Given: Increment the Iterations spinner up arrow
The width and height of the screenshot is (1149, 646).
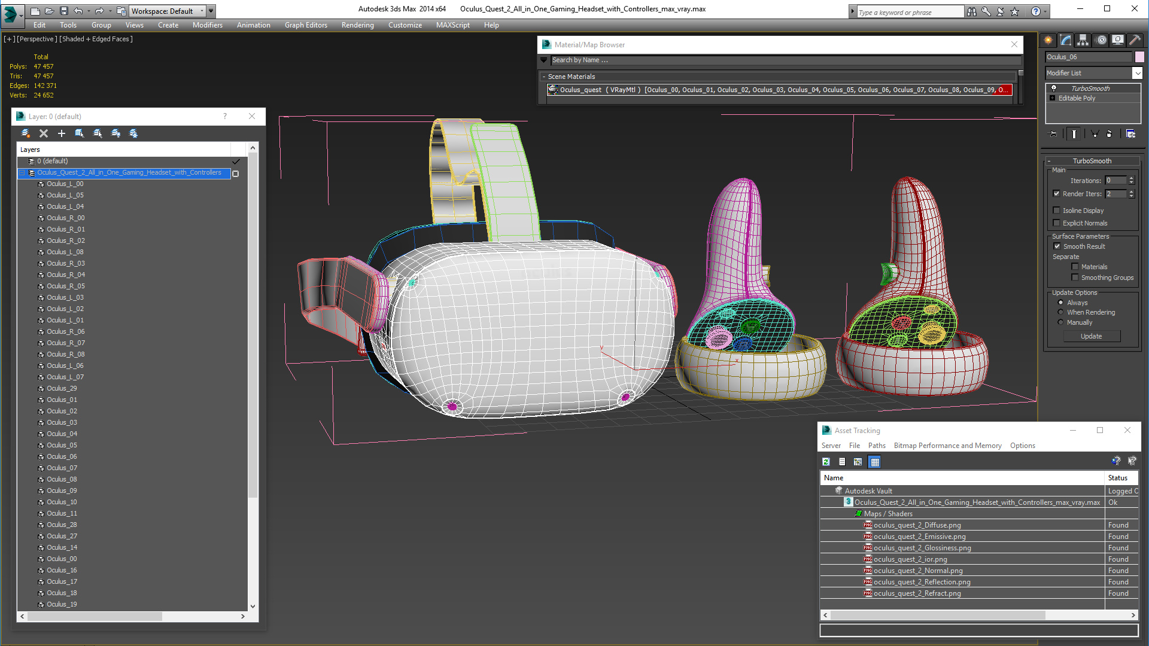Looking at the screenshot, I should 1131,178.
